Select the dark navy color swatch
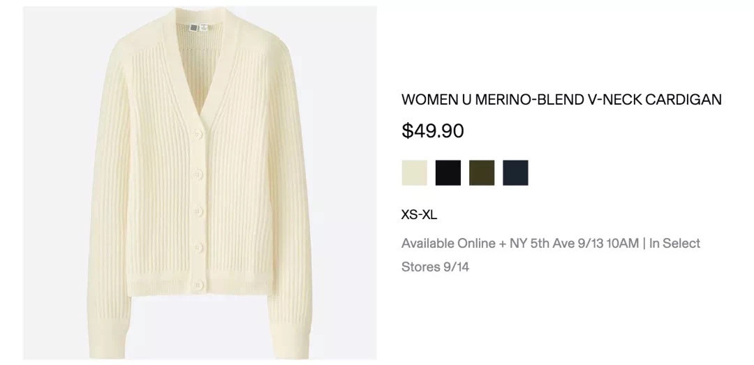754x365 pixels. click(x=515, y=172)
